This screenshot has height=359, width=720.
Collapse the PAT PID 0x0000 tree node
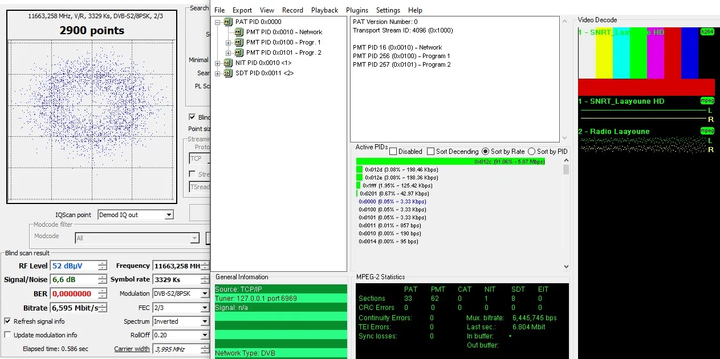pos(218,22)
